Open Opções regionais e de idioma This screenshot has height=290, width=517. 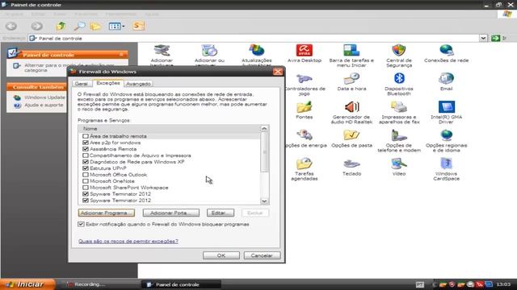(446, 140)
